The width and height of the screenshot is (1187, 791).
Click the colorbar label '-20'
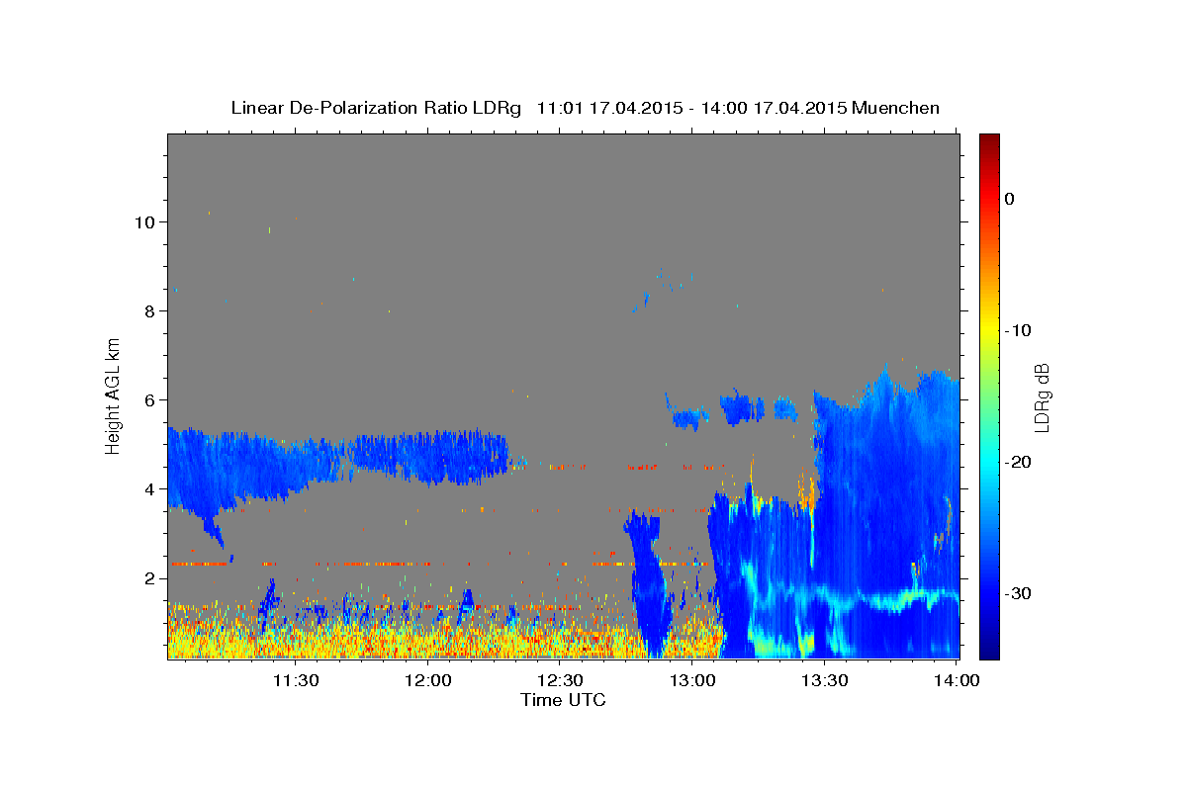(1018, 462)
